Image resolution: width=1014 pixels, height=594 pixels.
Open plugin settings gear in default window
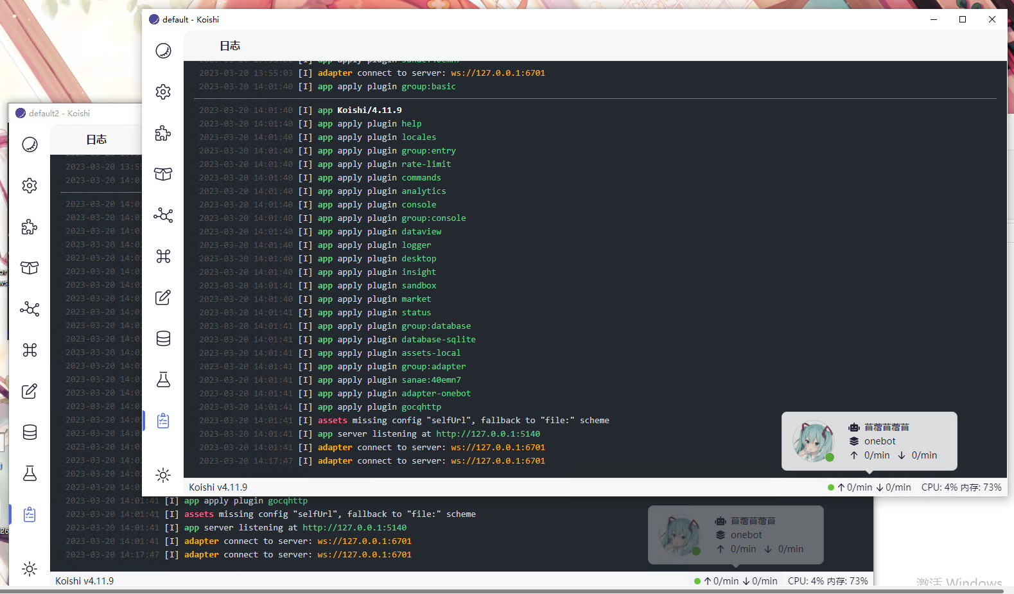163,92
